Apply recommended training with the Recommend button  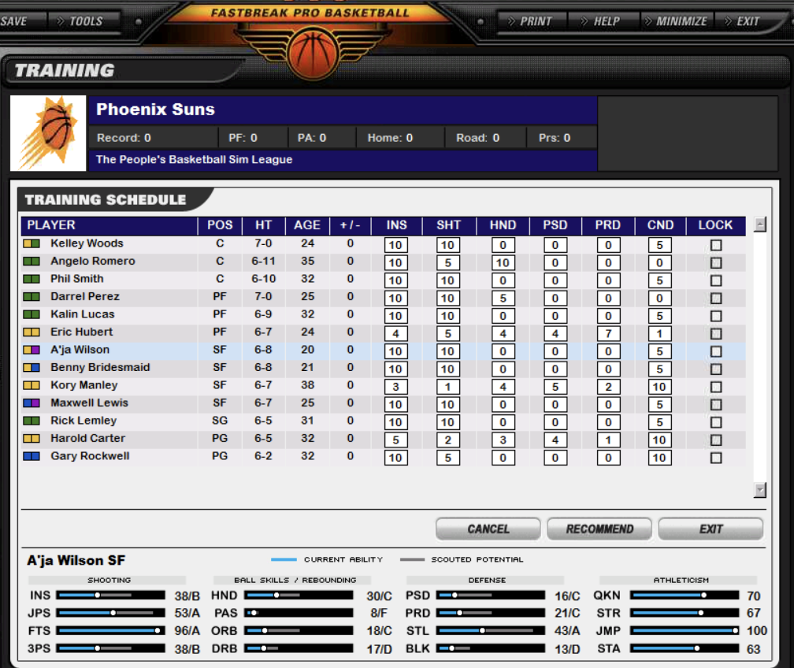pyautogui.click(x=599, y=529)
